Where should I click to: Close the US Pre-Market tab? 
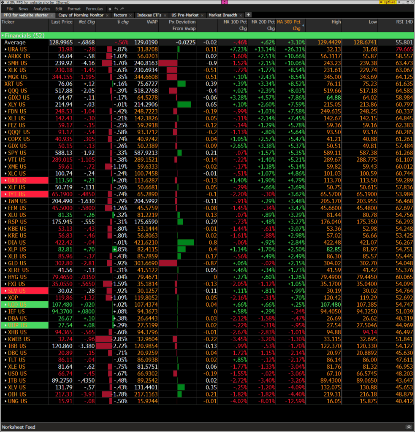coord(202,16)
